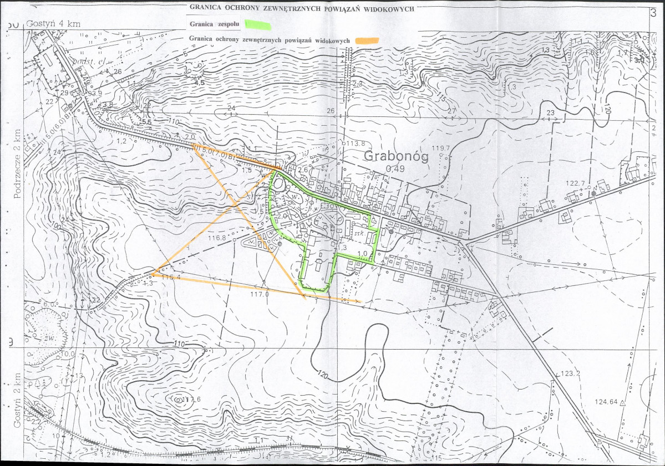The height and width of the screenshot is (466, 665).
Task: Click the green Granica zespołu legend swatch
Action: [258, 25]
